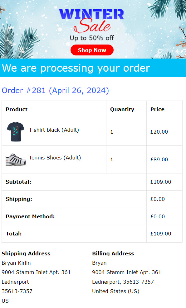Click the Winter Sale banner title
The width and height of the screenshot is (186, 308).
(x=91, y=21)
